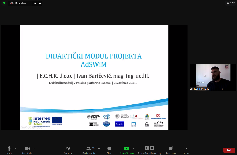This screenshot has width=237, height=155.
Task: Expand Share Screen advanced options chevron
Action: coord(134,148)
